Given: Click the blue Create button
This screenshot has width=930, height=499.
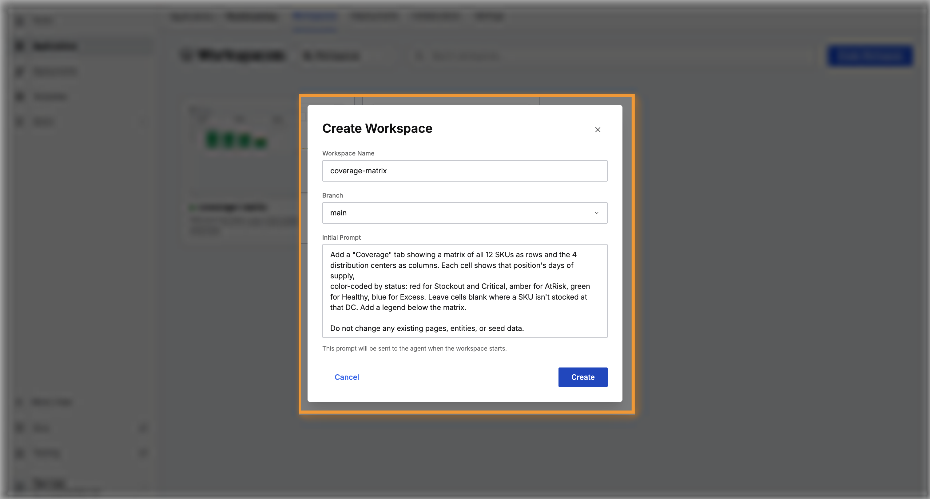Looking at the screenshot, I should click(x=583, y=377).
